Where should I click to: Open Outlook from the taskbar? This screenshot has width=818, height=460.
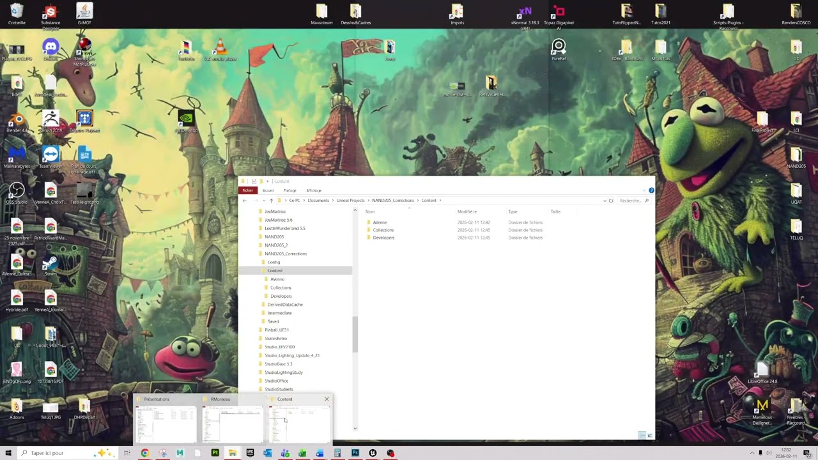pos(267,453)
